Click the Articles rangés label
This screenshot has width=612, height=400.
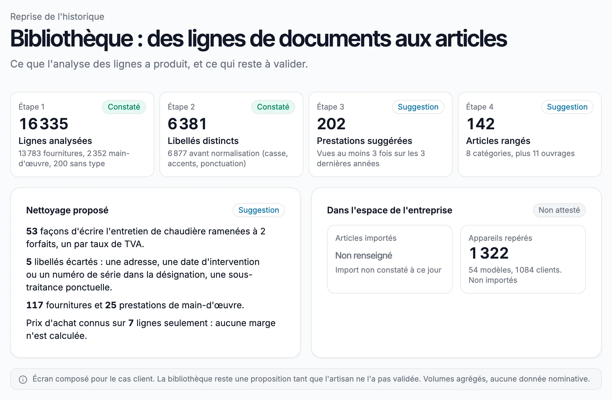click(x=498, y=141)
